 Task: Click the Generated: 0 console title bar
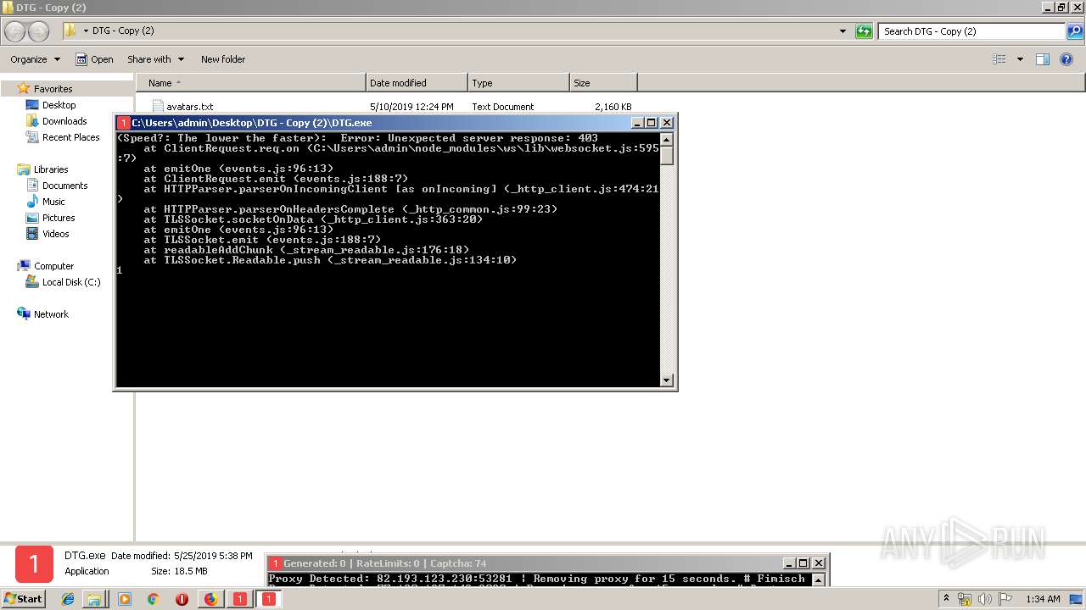(x=533, y=563)
